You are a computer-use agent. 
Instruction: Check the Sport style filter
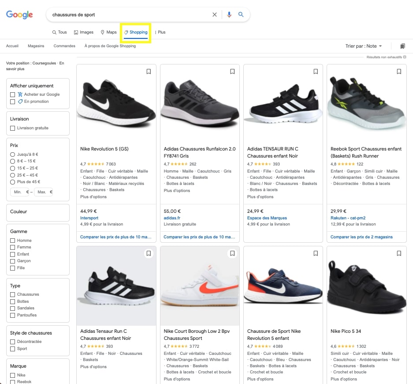pos(12,349)
